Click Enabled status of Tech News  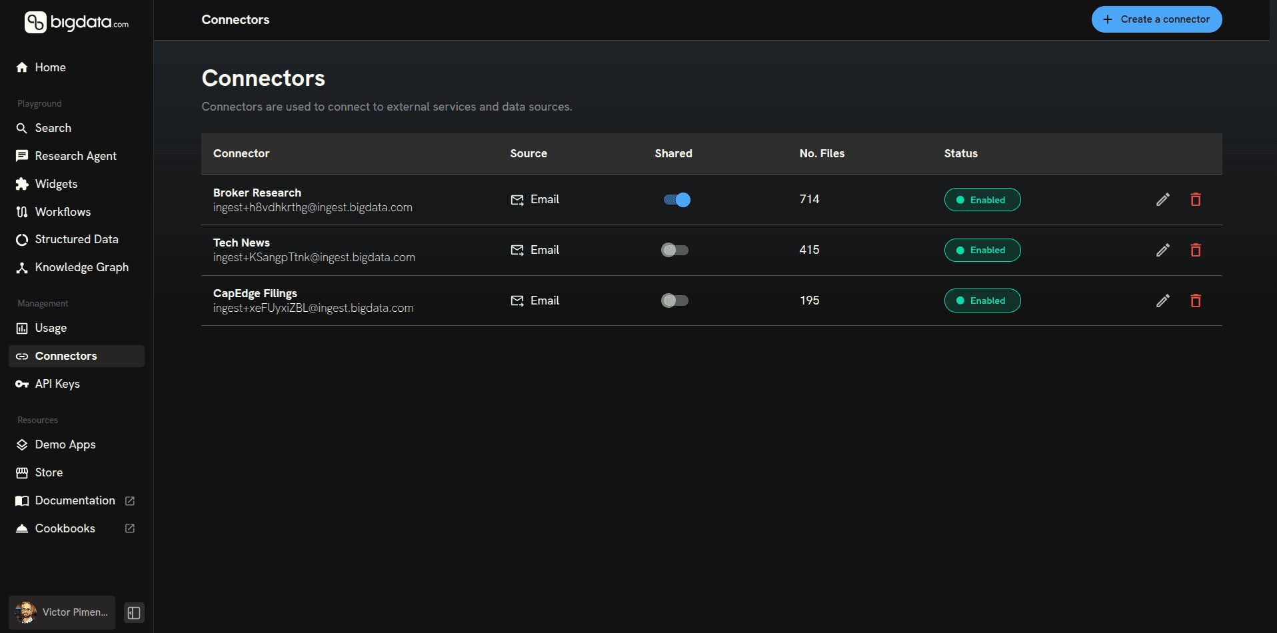point(982,250)
